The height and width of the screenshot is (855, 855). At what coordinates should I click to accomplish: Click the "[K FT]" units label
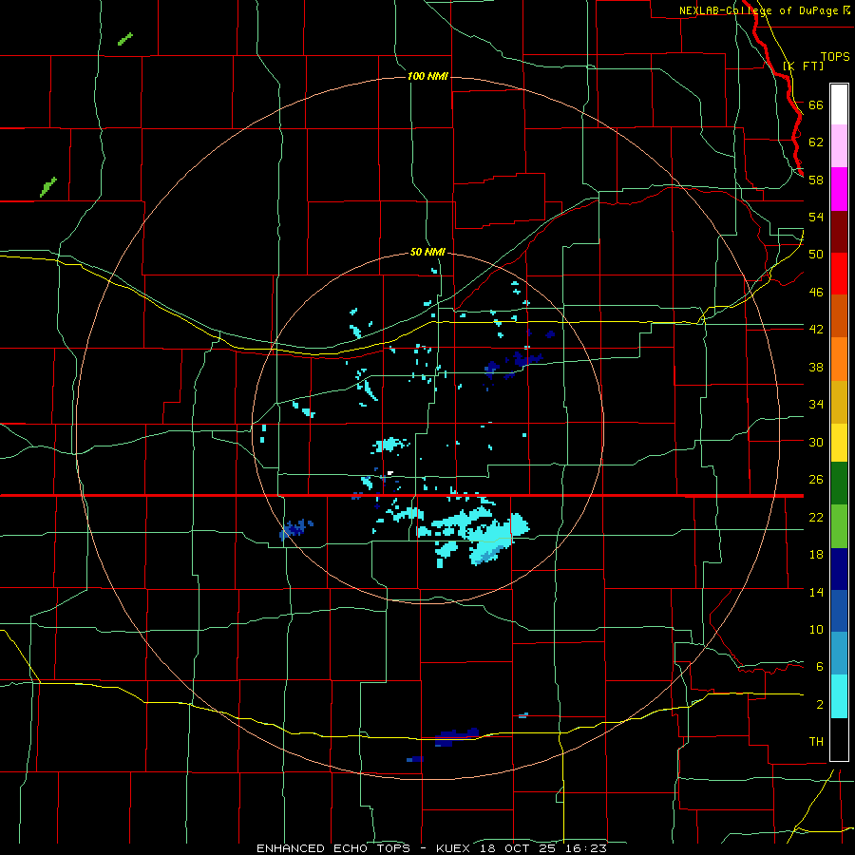click(x=804, y=66)
